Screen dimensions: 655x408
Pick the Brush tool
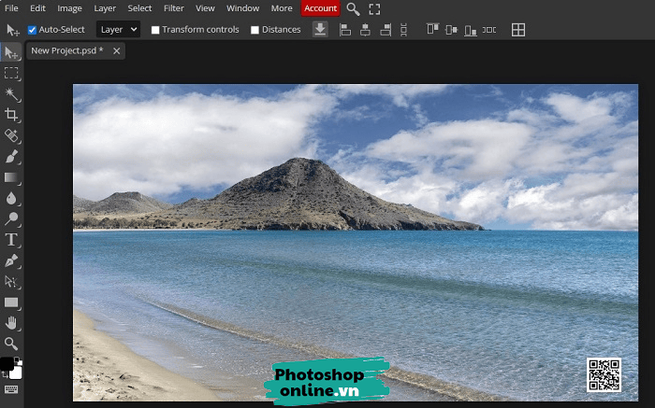[x=11, y=156]
